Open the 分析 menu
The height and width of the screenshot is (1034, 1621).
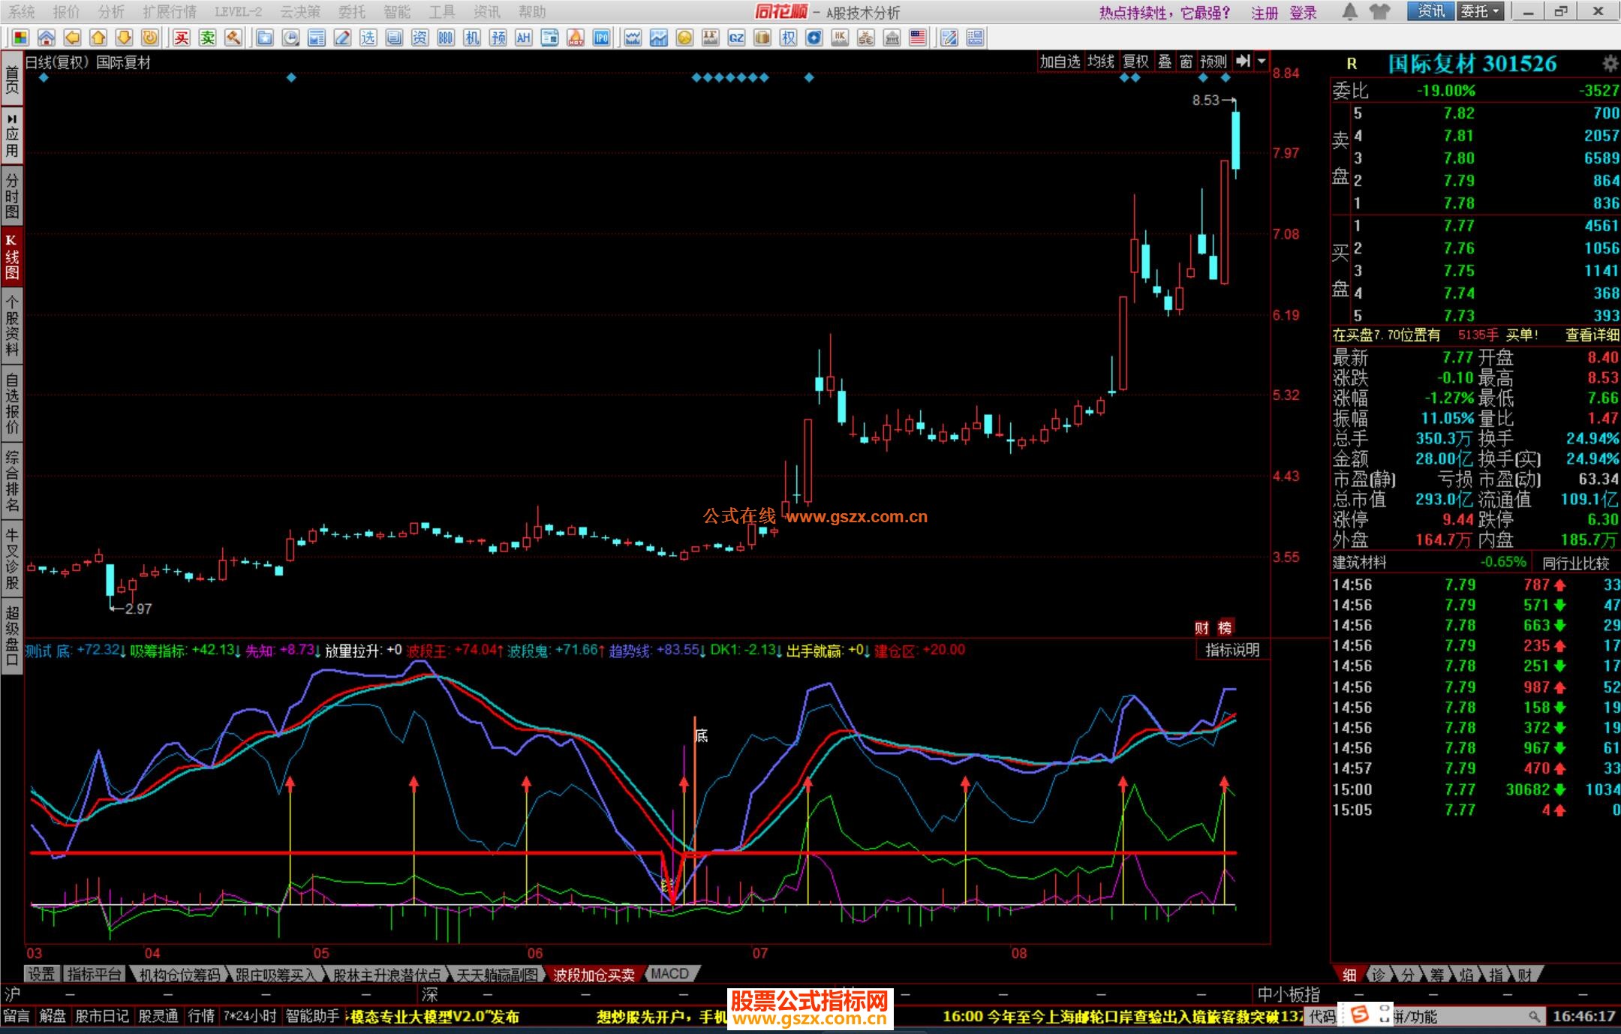click(x=111, y=12)
